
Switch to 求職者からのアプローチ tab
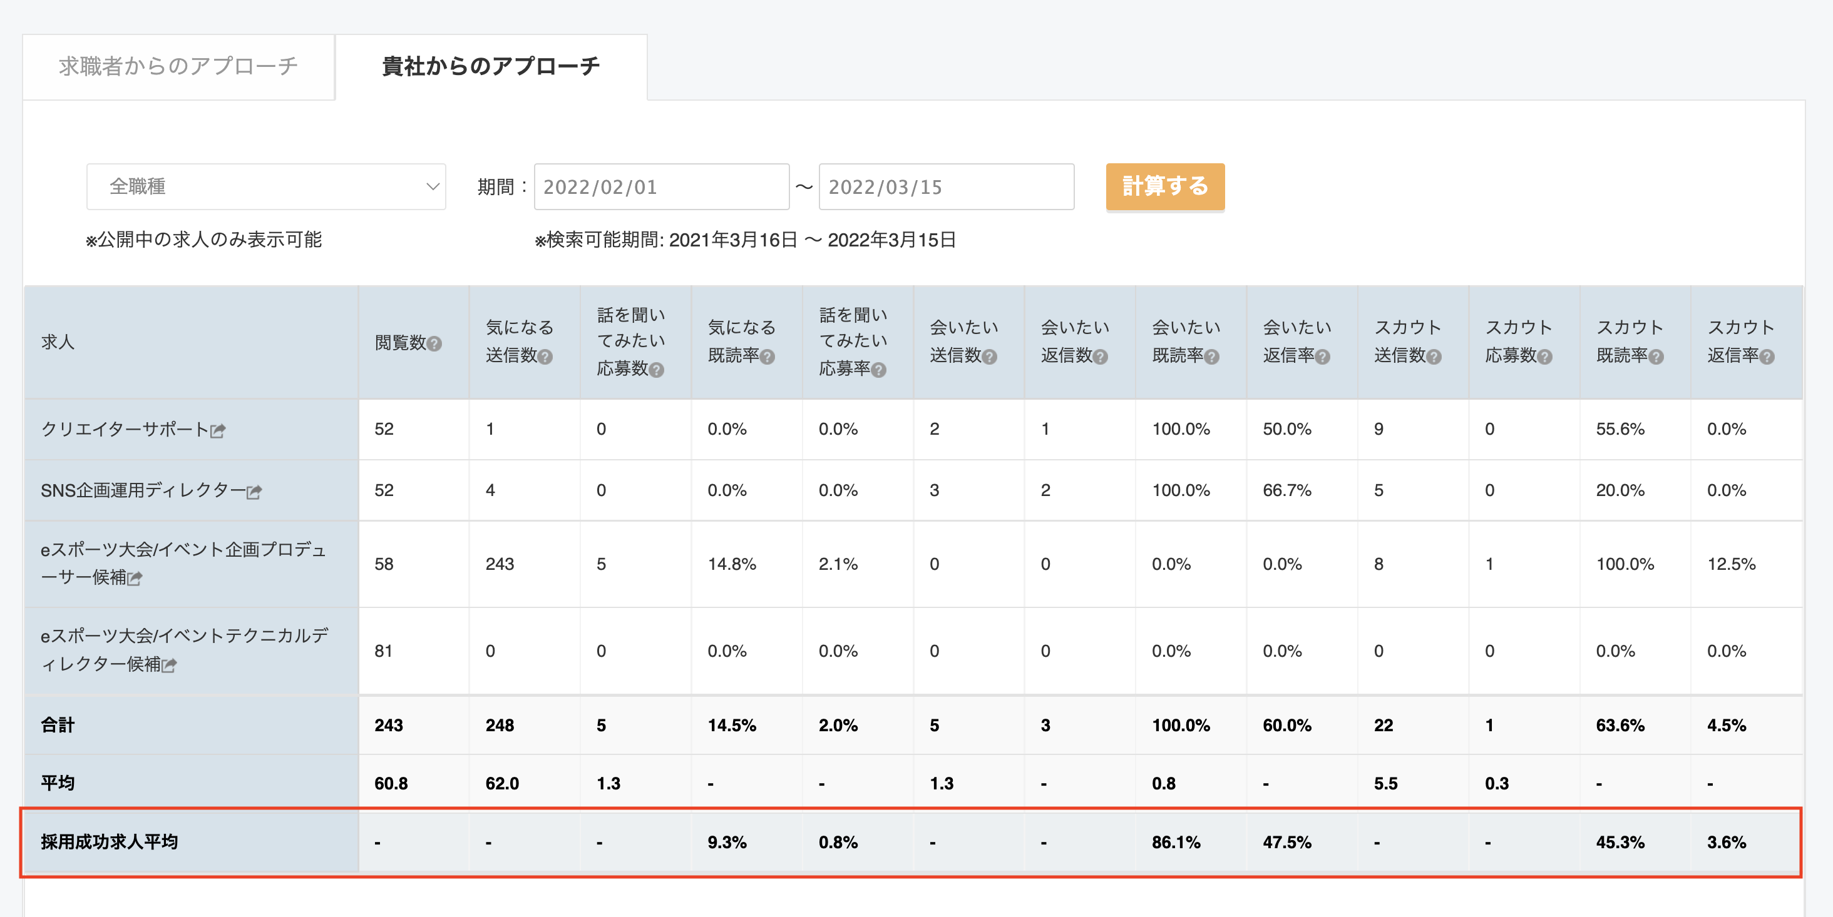pos(178,67)
